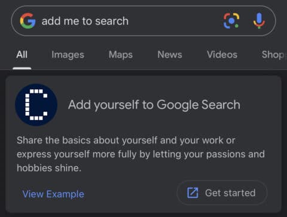Click the Google G logo

[x=28, y=21]
